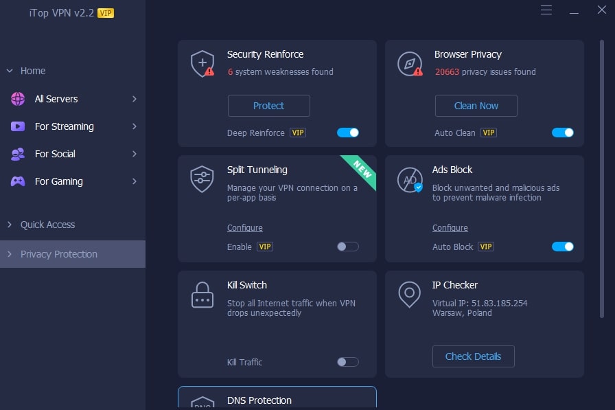Turn off Deep Reinforce toggle
Screen dimensions: 615x410
click(348, 133)
